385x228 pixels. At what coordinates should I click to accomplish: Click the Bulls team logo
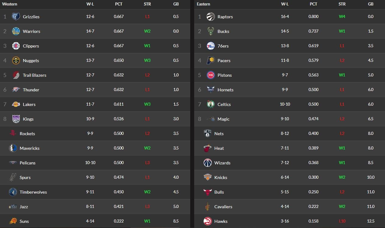tap(208, 192)
